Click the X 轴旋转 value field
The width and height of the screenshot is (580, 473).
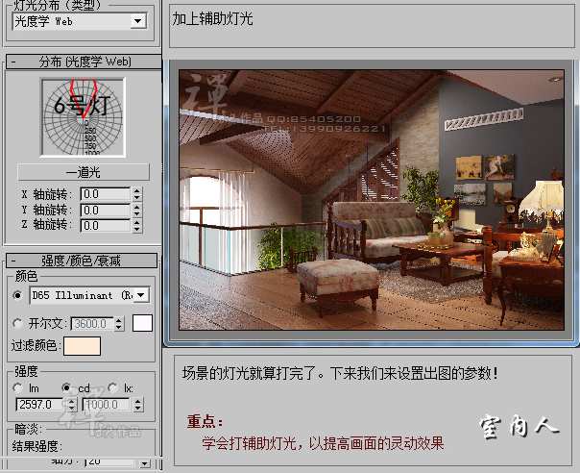coord(105,194)
